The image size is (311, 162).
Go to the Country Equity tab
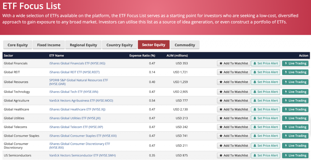coord(120,45)
